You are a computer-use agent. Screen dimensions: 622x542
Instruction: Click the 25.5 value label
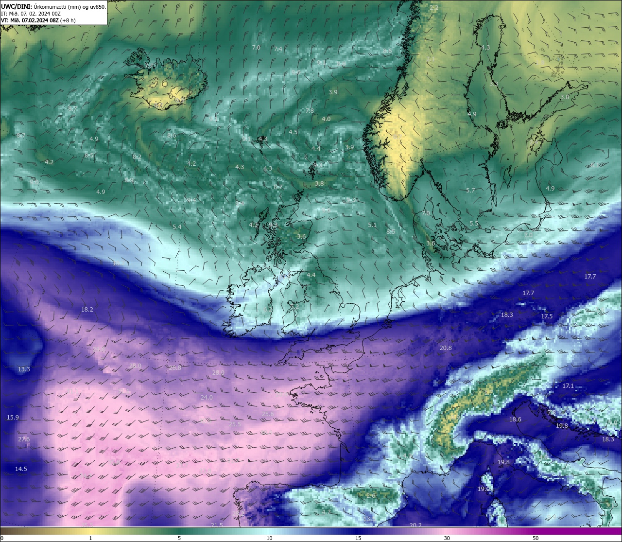pyautogui.click(x=235, y=424)
